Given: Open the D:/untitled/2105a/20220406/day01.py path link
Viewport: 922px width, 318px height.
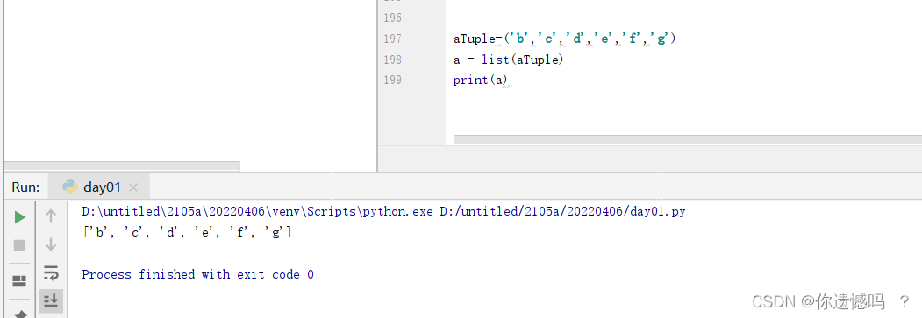Looking at the screenshot, I should pyautogui.click(x=562, y=211).
